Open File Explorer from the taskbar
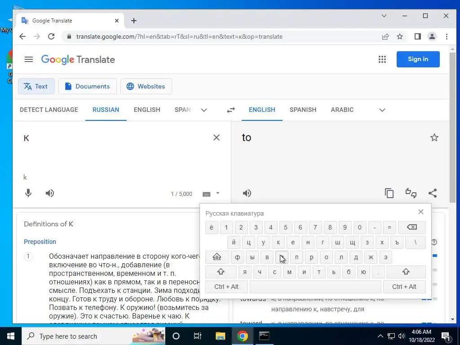 pyautogui.click(x=220, y=336)
